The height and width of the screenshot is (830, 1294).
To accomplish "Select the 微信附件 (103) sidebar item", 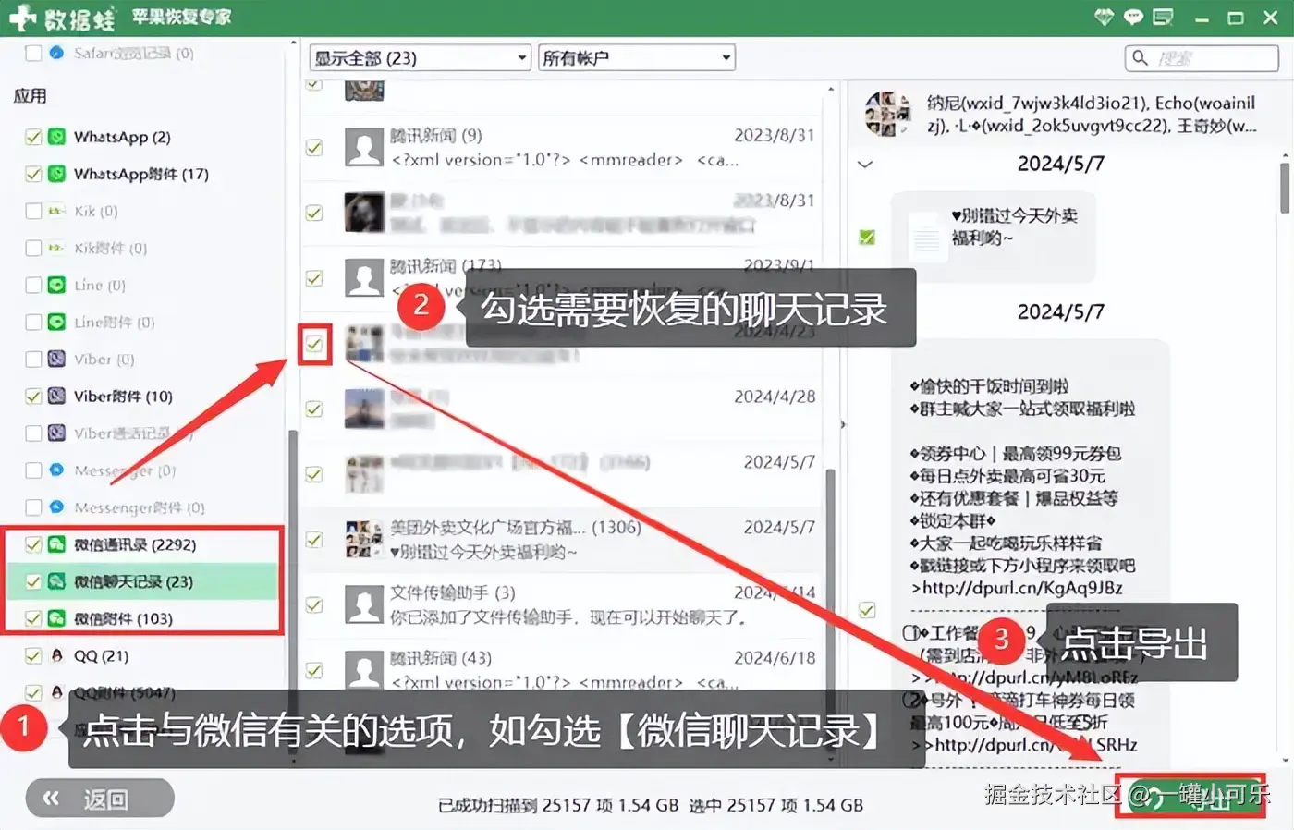I will pos(142,618).
